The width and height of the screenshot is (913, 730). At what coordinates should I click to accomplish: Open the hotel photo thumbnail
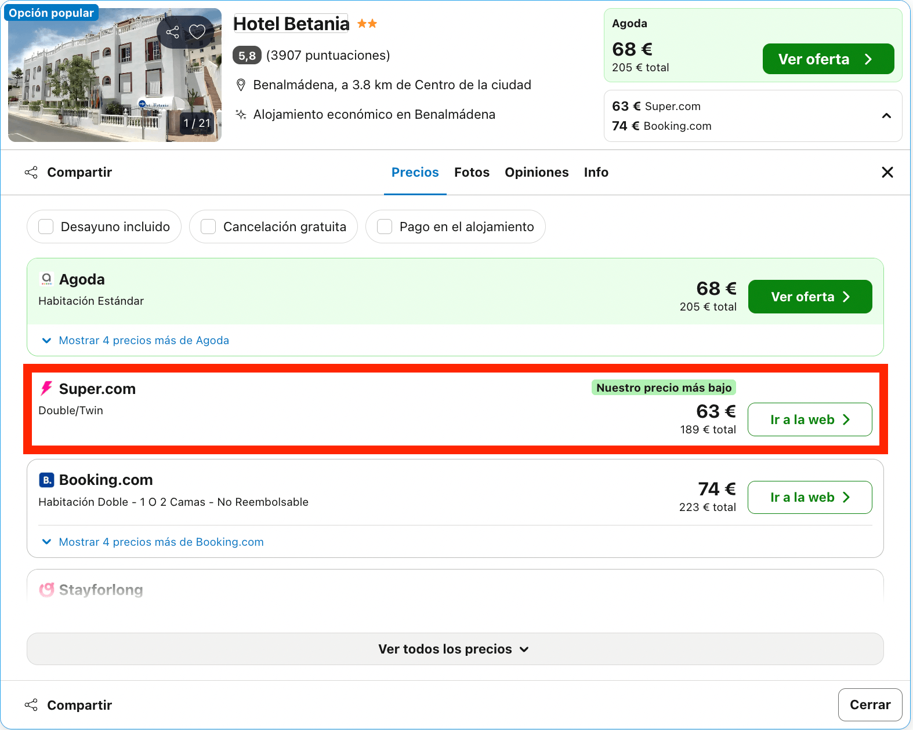click(115, 75)
